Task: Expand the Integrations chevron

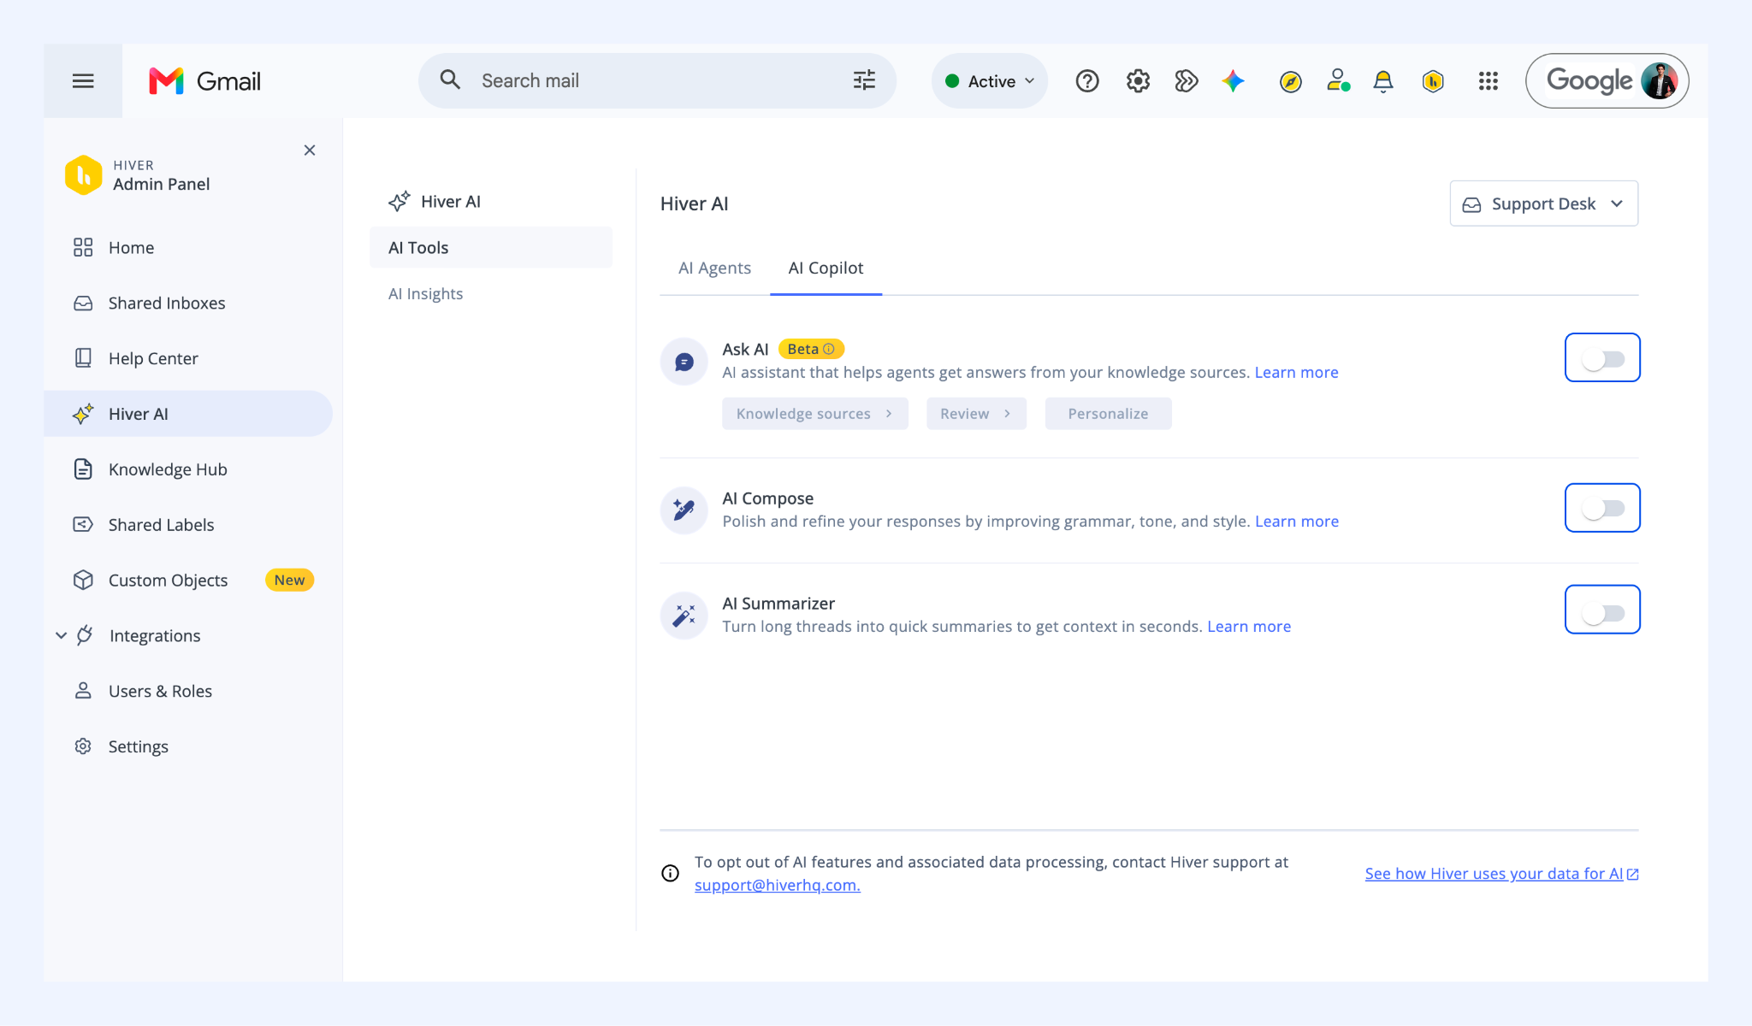Action: point(62,635)
